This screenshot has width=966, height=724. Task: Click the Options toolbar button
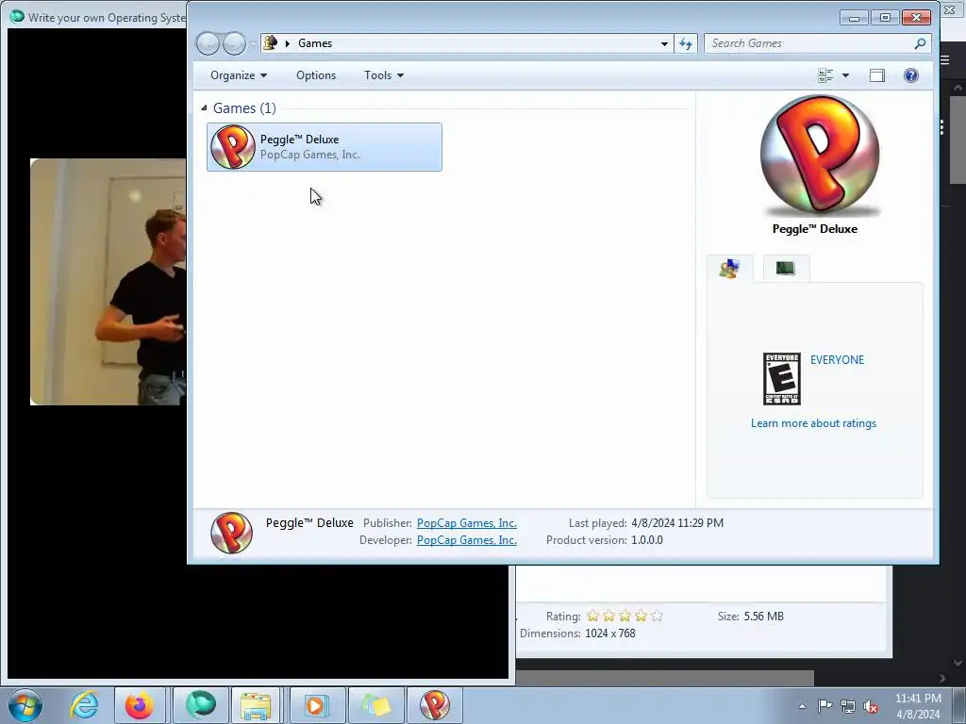coord(316,75)
